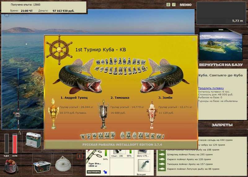Open the ЗАПРЕТЫ section

click(222, 125)
